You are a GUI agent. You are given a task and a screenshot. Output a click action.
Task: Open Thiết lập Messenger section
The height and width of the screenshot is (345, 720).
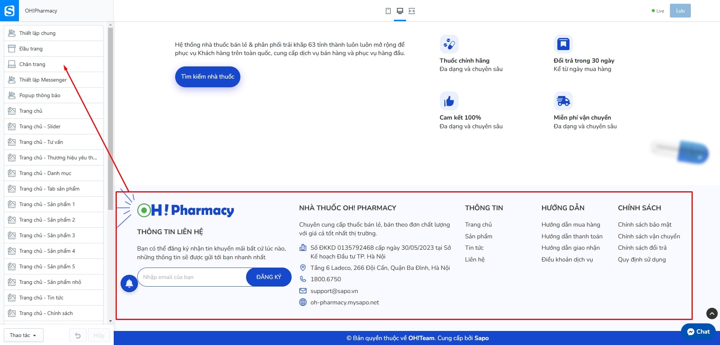coord(53,80)
